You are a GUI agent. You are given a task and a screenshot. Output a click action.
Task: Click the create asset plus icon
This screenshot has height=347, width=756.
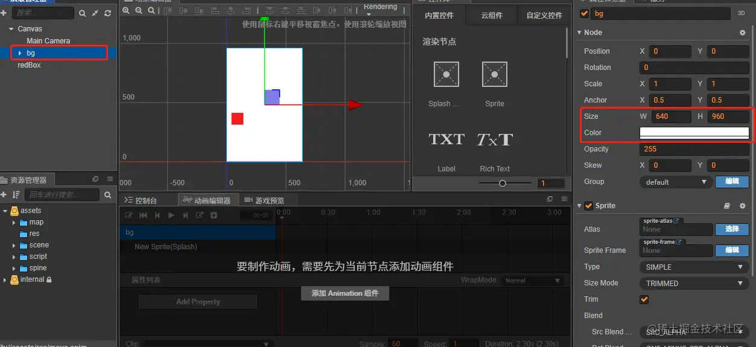[4, 195]
